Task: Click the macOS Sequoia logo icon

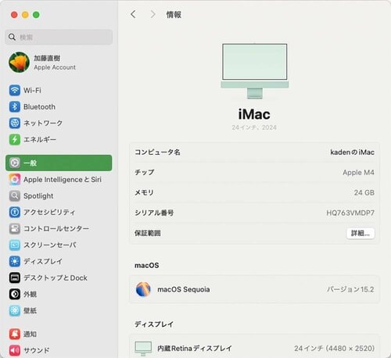Action: 143,289
